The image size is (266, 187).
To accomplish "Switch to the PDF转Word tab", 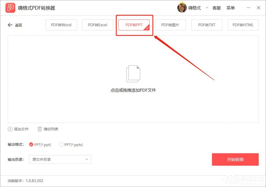I will [x=61, y=25].
